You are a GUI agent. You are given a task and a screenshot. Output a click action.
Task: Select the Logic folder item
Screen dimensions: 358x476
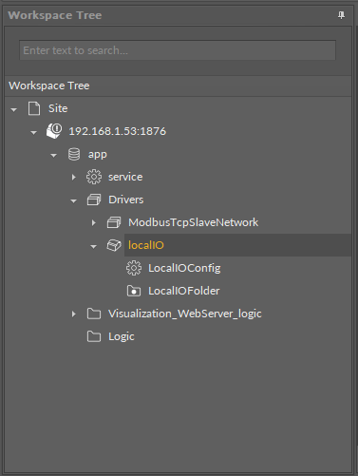pyautogui.click(x=122, y=336)
